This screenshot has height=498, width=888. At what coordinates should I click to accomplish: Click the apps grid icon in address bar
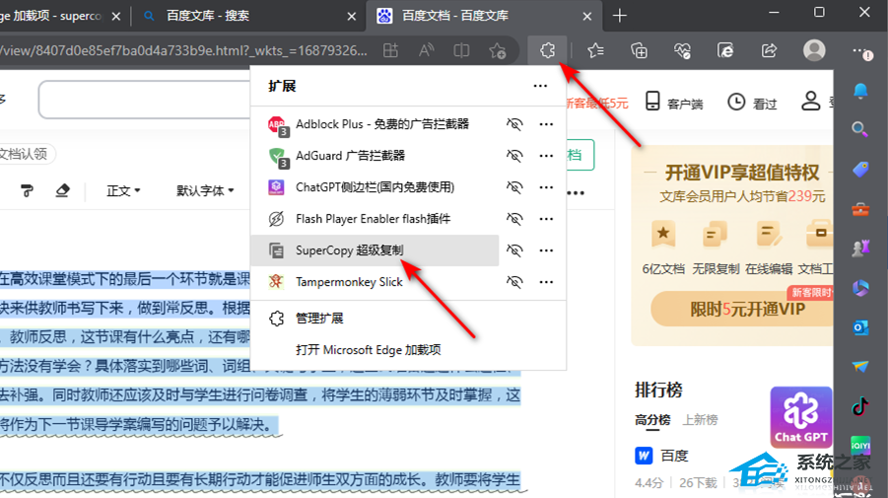pos(390,50)
